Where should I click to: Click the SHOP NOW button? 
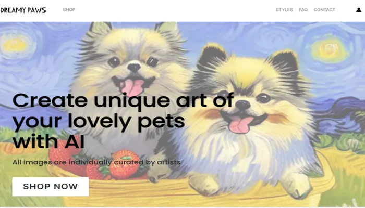click(x=51, y=187)
